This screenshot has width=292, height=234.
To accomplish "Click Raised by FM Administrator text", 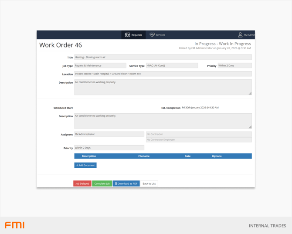I will click(x=215, y=48).
